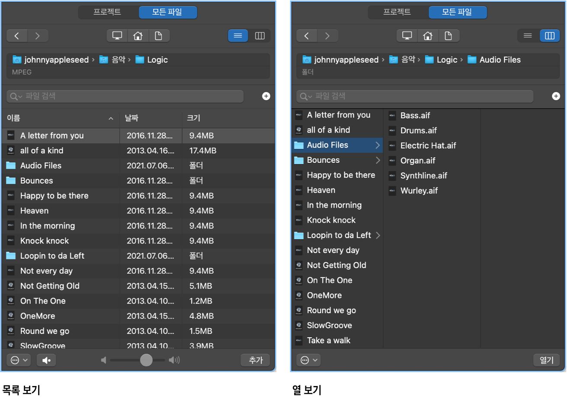Select OneMore in list view

coord(138,316)
